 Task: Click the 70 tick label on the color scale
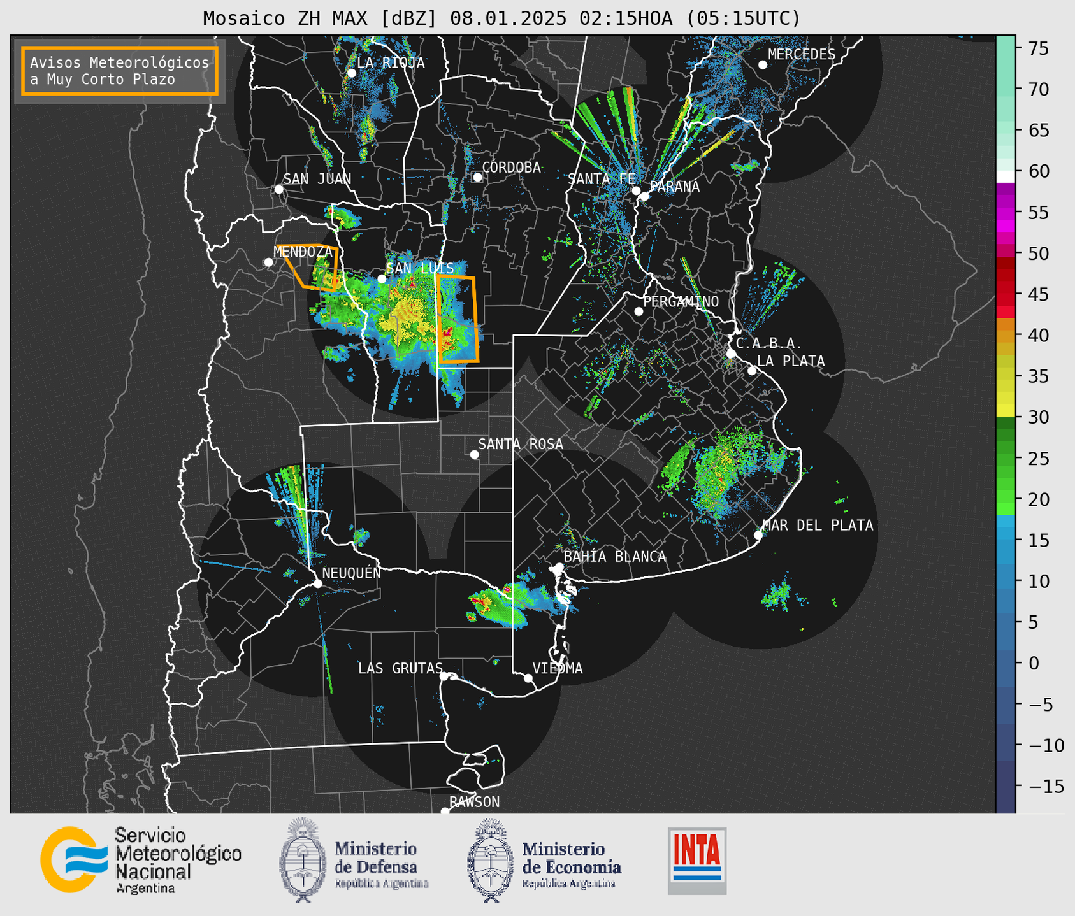(x=1038, y=89)
